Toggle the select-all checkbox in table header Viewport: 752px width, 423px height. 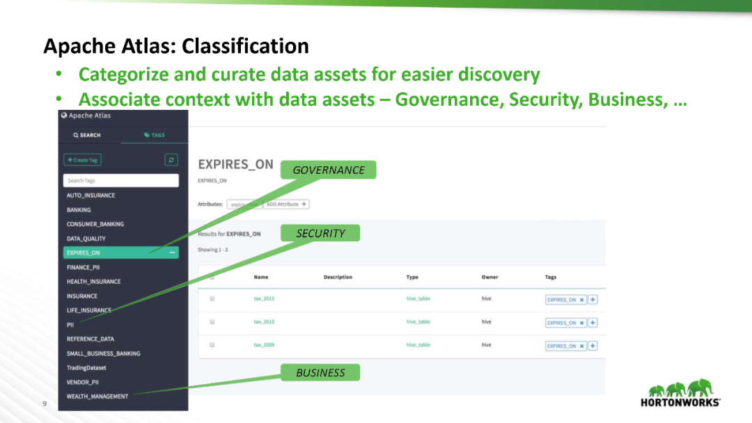[x=212, y=277]
